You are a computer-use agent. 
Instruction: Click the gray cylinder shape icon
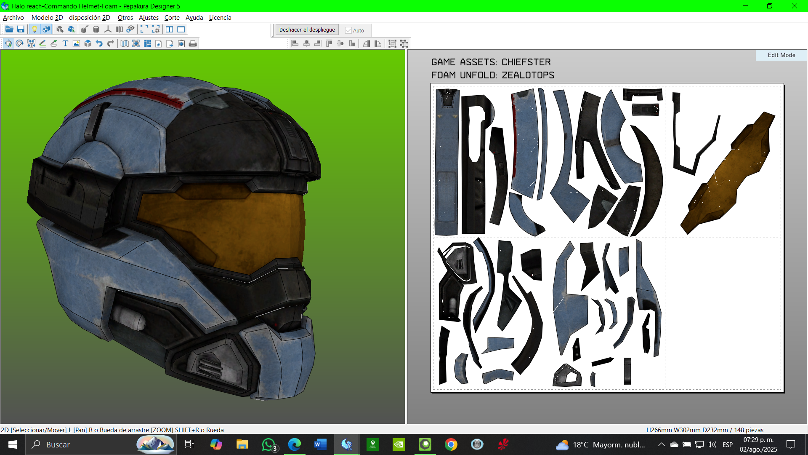[x=96, y=29]
